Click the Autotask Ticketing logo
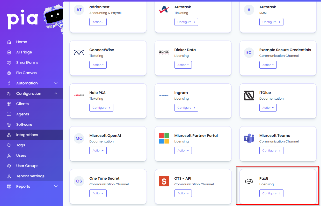Image resolution: width=321 pixels, height=206 pixels. click(164, 10)
